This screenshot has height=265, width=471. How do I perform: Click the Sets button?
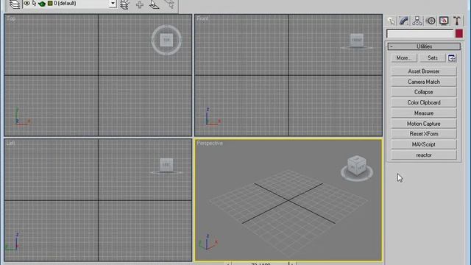(433, 58)
